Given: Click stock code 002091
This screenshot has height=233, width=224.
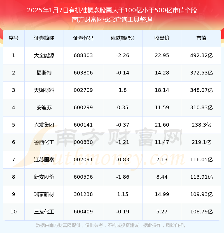Looking at the screenshot, I should tap(83, 160).
